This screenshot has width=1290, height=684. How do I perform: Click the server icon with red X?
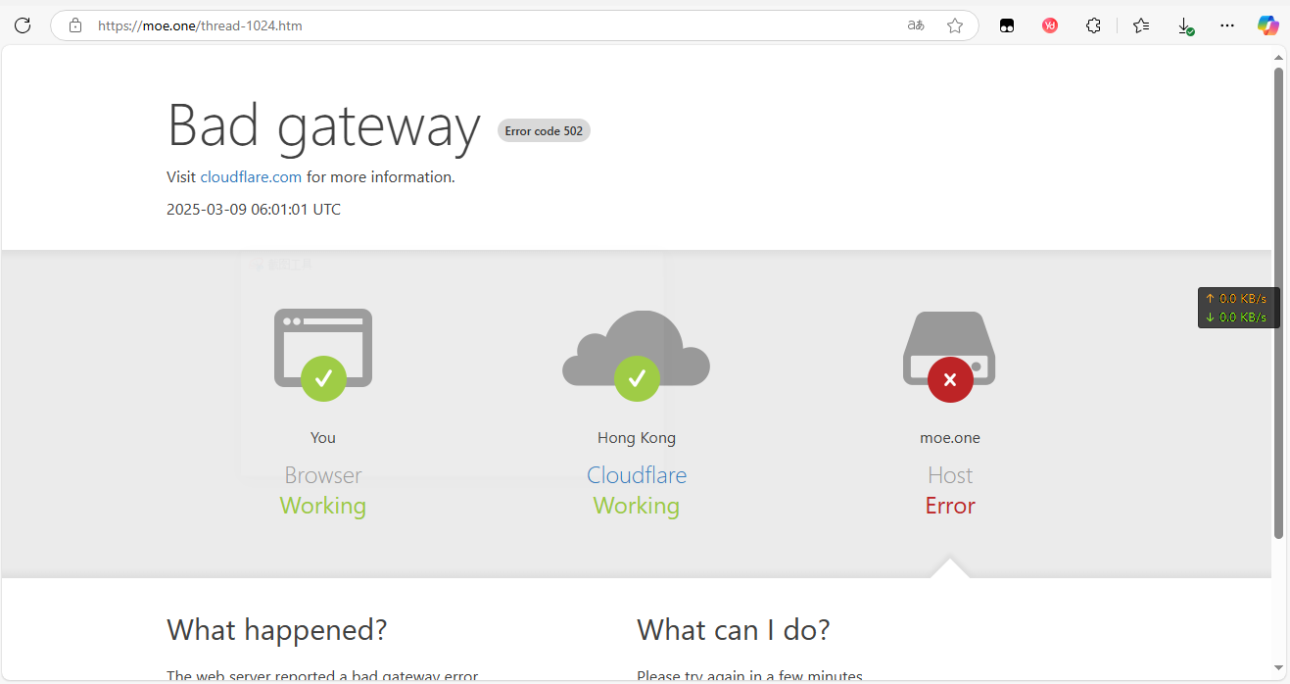(x=949, y=356)
